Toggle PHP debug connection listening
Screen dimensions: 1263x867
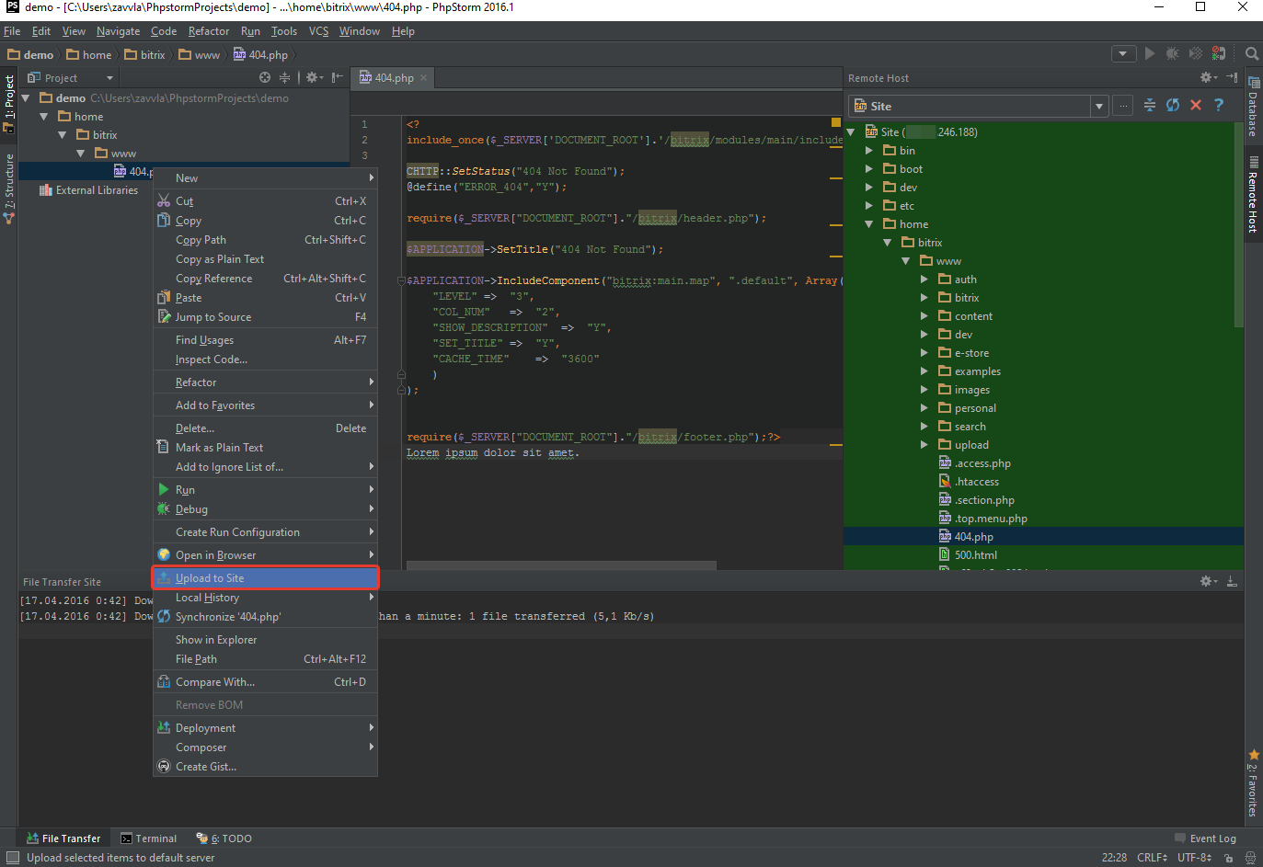point(1218,54)
